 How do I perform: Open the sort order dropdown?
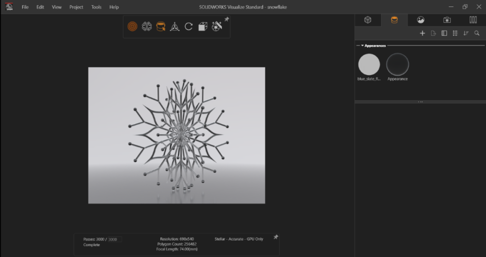tap(466, 33)
